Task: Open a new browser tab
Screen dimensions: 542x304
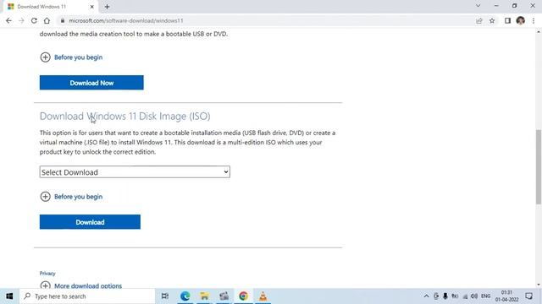Action: (108, 7)
